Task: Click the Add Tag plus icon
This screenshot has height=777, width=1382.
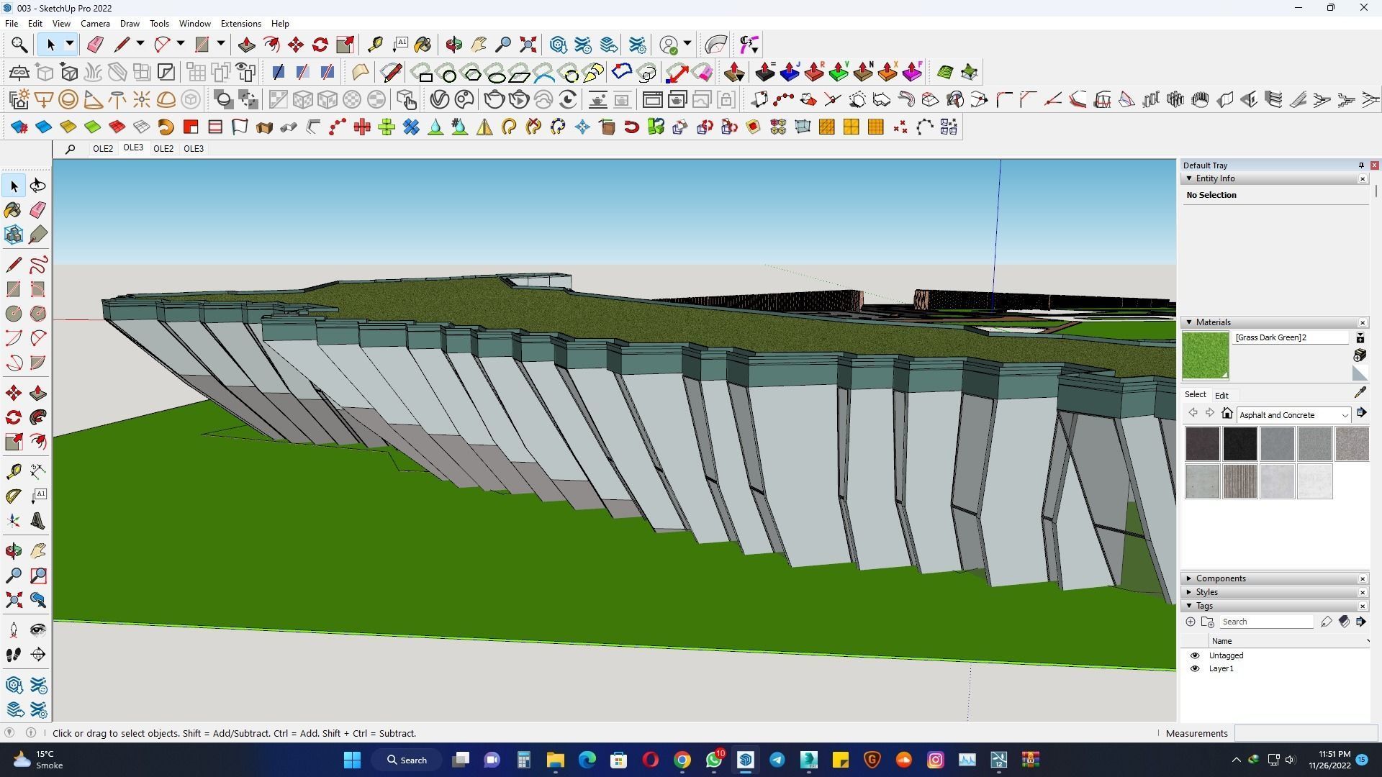Action: tap(1191, 622)
